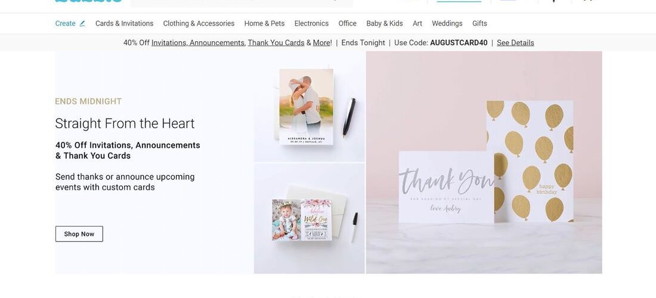Open the More link in promo banner

[321, 43]
